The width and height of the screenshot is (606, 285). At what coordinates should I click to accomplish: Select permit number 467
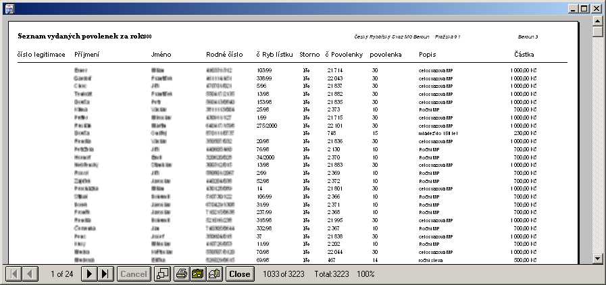331,260
